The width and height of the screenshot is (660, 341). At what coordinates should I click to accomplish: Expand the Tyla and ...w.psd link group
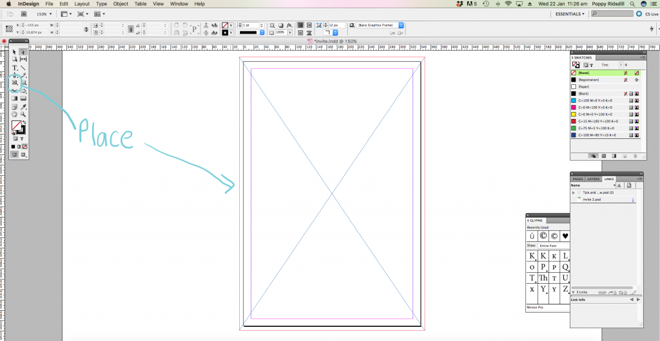pos(574,192)
